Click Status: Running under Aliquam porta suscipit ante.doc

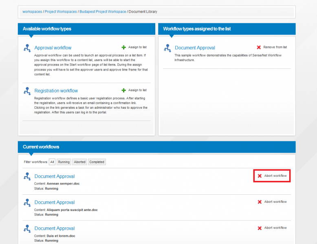(46, 215)
